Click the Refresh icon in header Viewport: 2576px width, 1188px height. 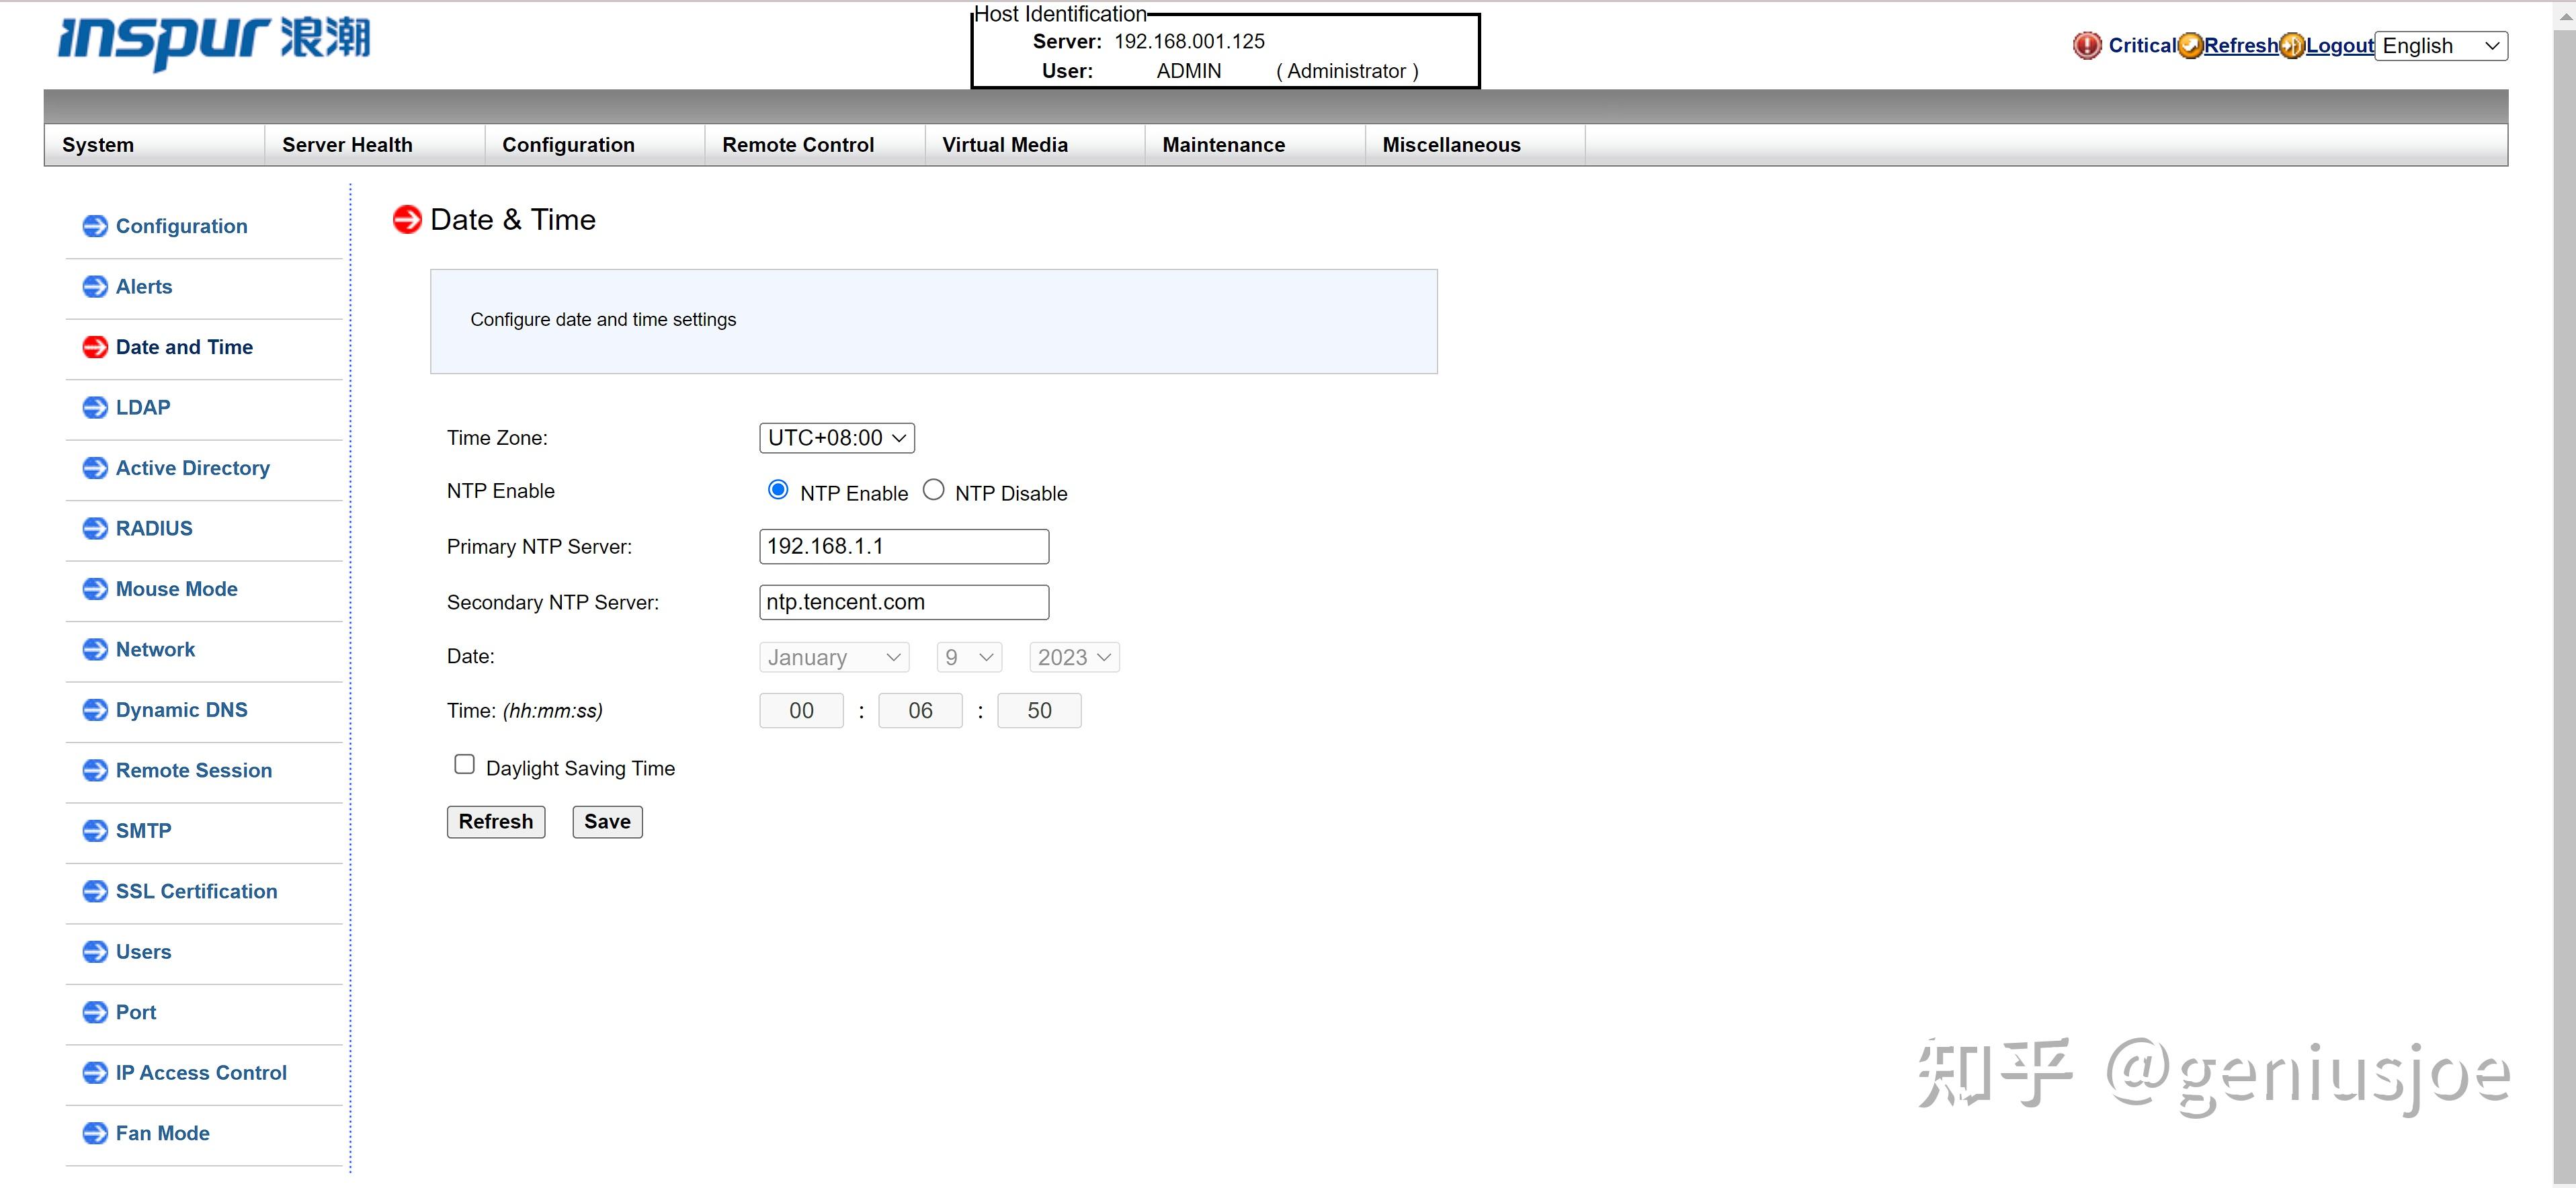(x=2190, y=46)
